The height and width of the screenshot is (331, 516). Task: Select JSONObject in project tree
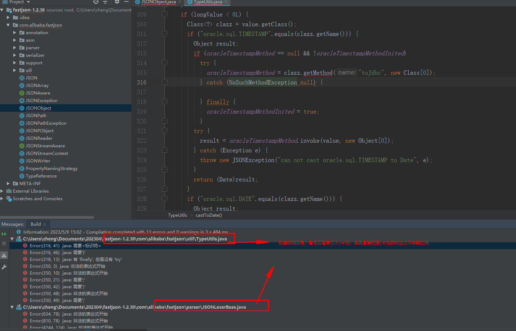(x=38, y=108)
